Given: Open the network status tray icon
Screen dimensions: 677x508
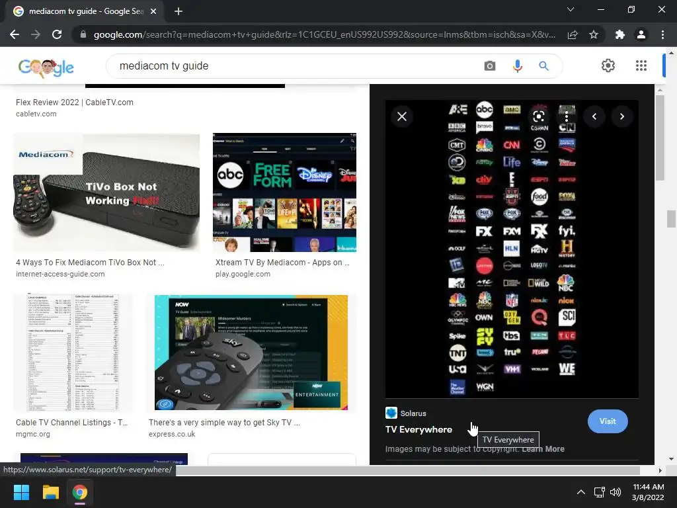Looking at the screenshot, I should [599, 492].
